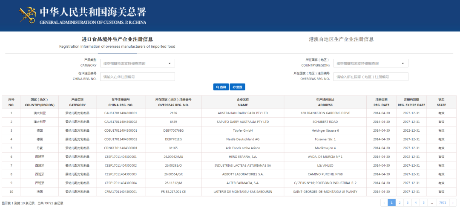Go to page 5 in pagination
This screenshot has width=460, height=208.
point(423,203)
